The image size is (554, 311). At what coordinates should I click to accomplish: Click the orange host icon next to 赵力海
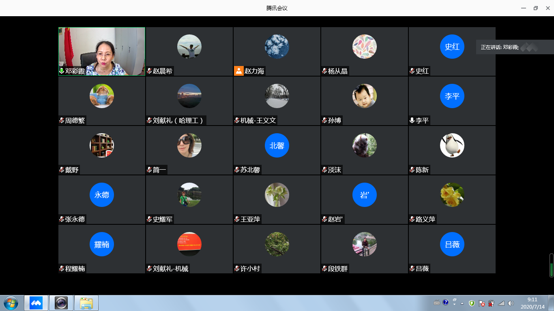click(239, 71)
